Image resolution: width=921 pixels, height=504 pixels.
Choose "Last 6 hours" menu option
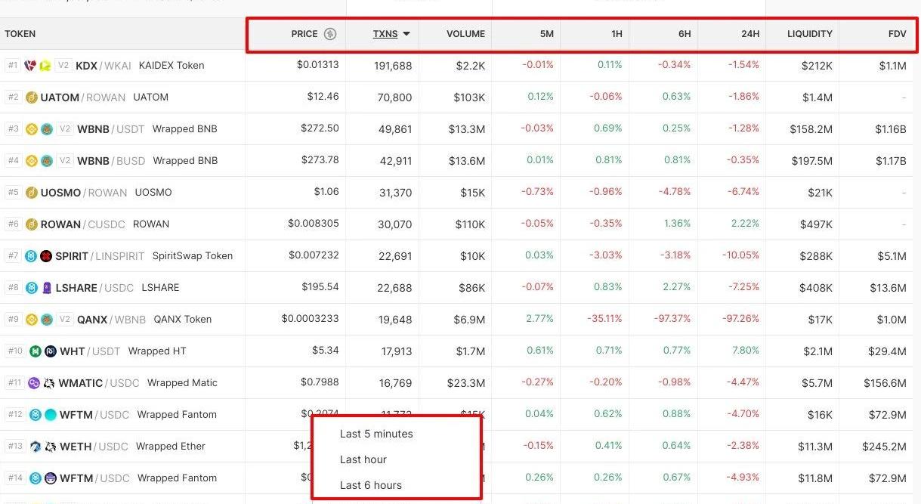click(x=371, y=485)
